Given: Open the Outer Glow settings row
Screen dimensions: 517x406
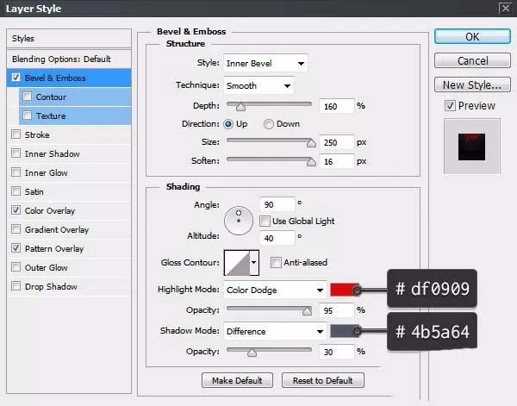Looking at the screenshot, I should click(69, 267).
